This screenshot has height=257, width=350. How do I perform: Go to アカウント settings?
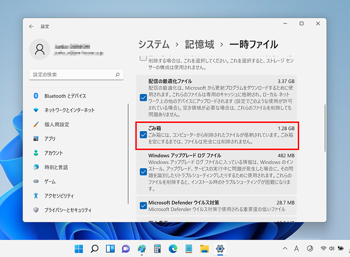click(x=54, y=153)
